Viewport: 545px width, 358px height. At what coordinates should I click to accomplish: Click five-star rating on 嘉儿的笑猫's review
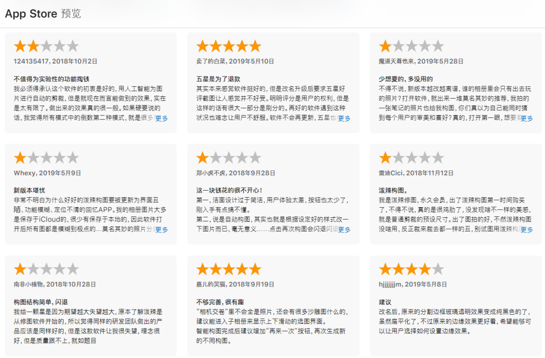(229, 269)
